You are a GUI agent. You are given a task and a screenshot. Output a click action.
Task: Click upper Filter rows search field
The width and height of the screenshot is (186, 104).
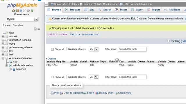click(x=132, y=49)
